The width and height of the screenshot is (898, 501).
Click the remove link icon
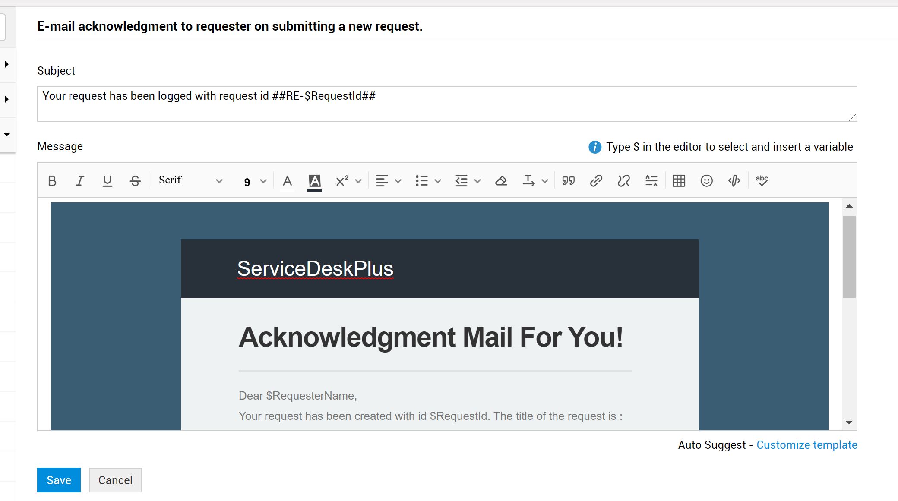623,181
